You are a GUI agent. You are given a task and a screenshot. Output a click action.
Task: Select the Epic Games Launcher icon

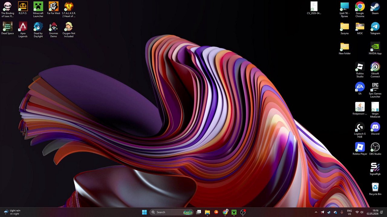(x=375, y=90)
